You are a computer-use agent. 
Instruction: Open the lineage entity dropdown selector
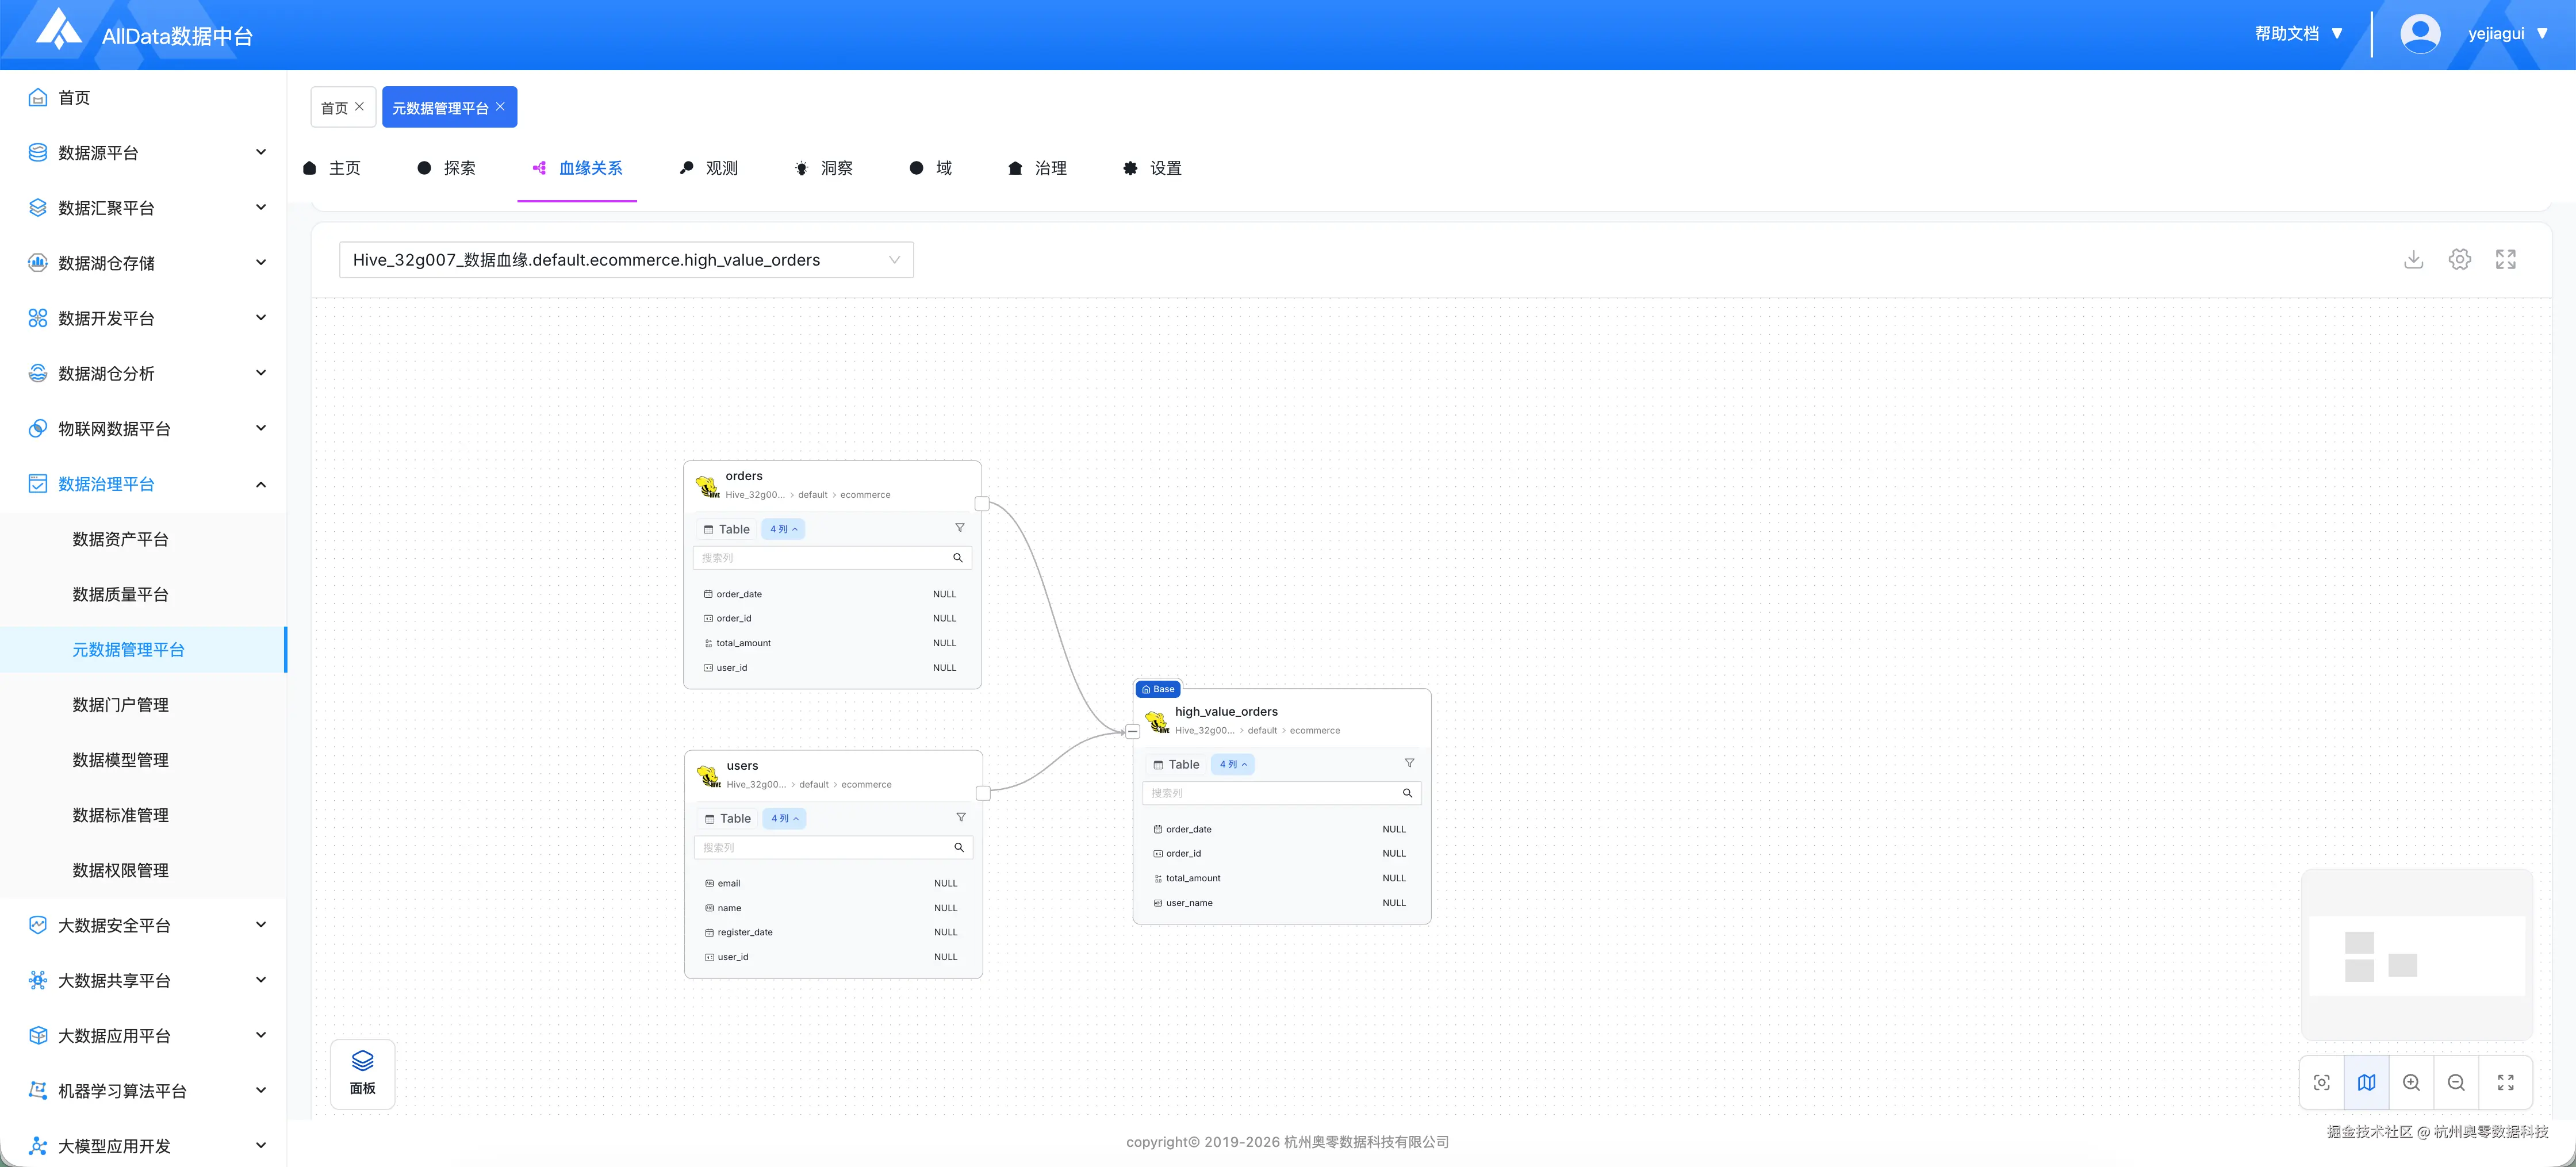click(626, 260)
